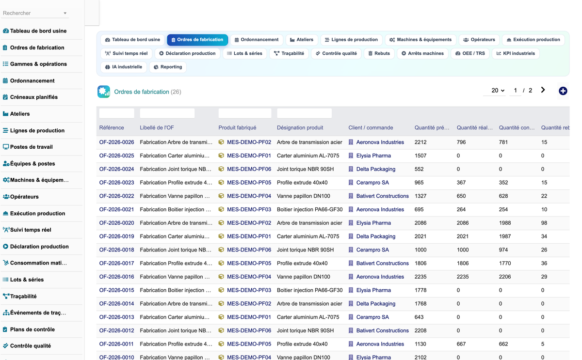Open MES-DEMO-PF05 product in OF-2026-0023 row

point(249,183)
